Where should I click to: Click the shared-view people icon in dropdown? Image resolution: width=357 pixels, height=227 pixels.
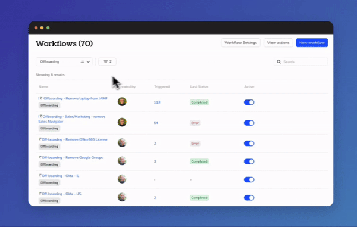coord(83,61)
